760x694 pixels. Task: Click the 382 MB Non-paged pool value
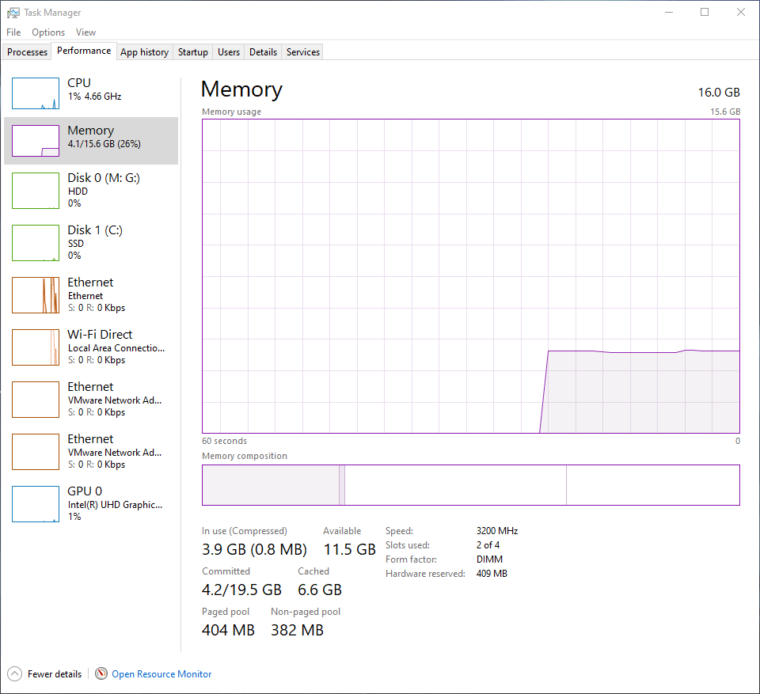point(297,630)
